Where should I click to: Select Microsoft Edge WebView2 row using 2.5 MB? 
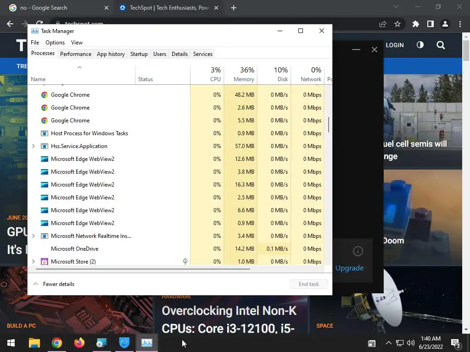(176, 198)
